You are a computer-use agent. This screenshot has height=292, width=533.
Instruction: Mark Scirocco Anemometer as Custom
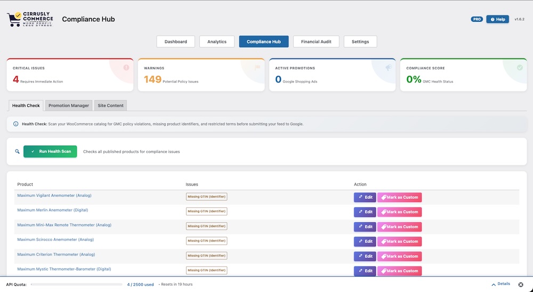point(399,241)
